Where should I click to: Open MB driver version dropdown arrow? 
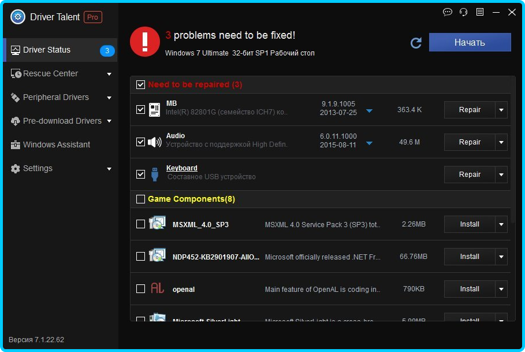pyautogui.click(x=369, y=111)
